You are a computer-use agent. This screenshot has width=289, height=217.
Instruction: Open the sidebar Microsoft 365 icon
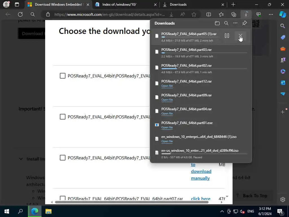click(283, 71)
